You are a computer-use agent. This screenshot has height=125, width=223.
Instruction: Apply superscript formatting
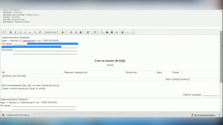coord(25,32)
